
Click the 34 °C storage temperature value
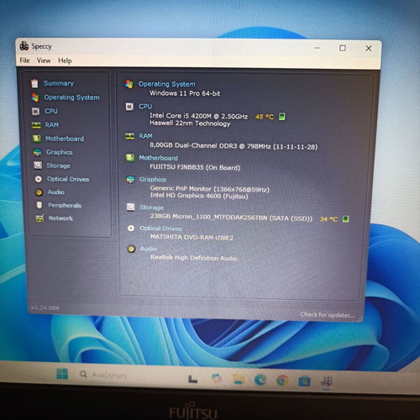(328, 219)
